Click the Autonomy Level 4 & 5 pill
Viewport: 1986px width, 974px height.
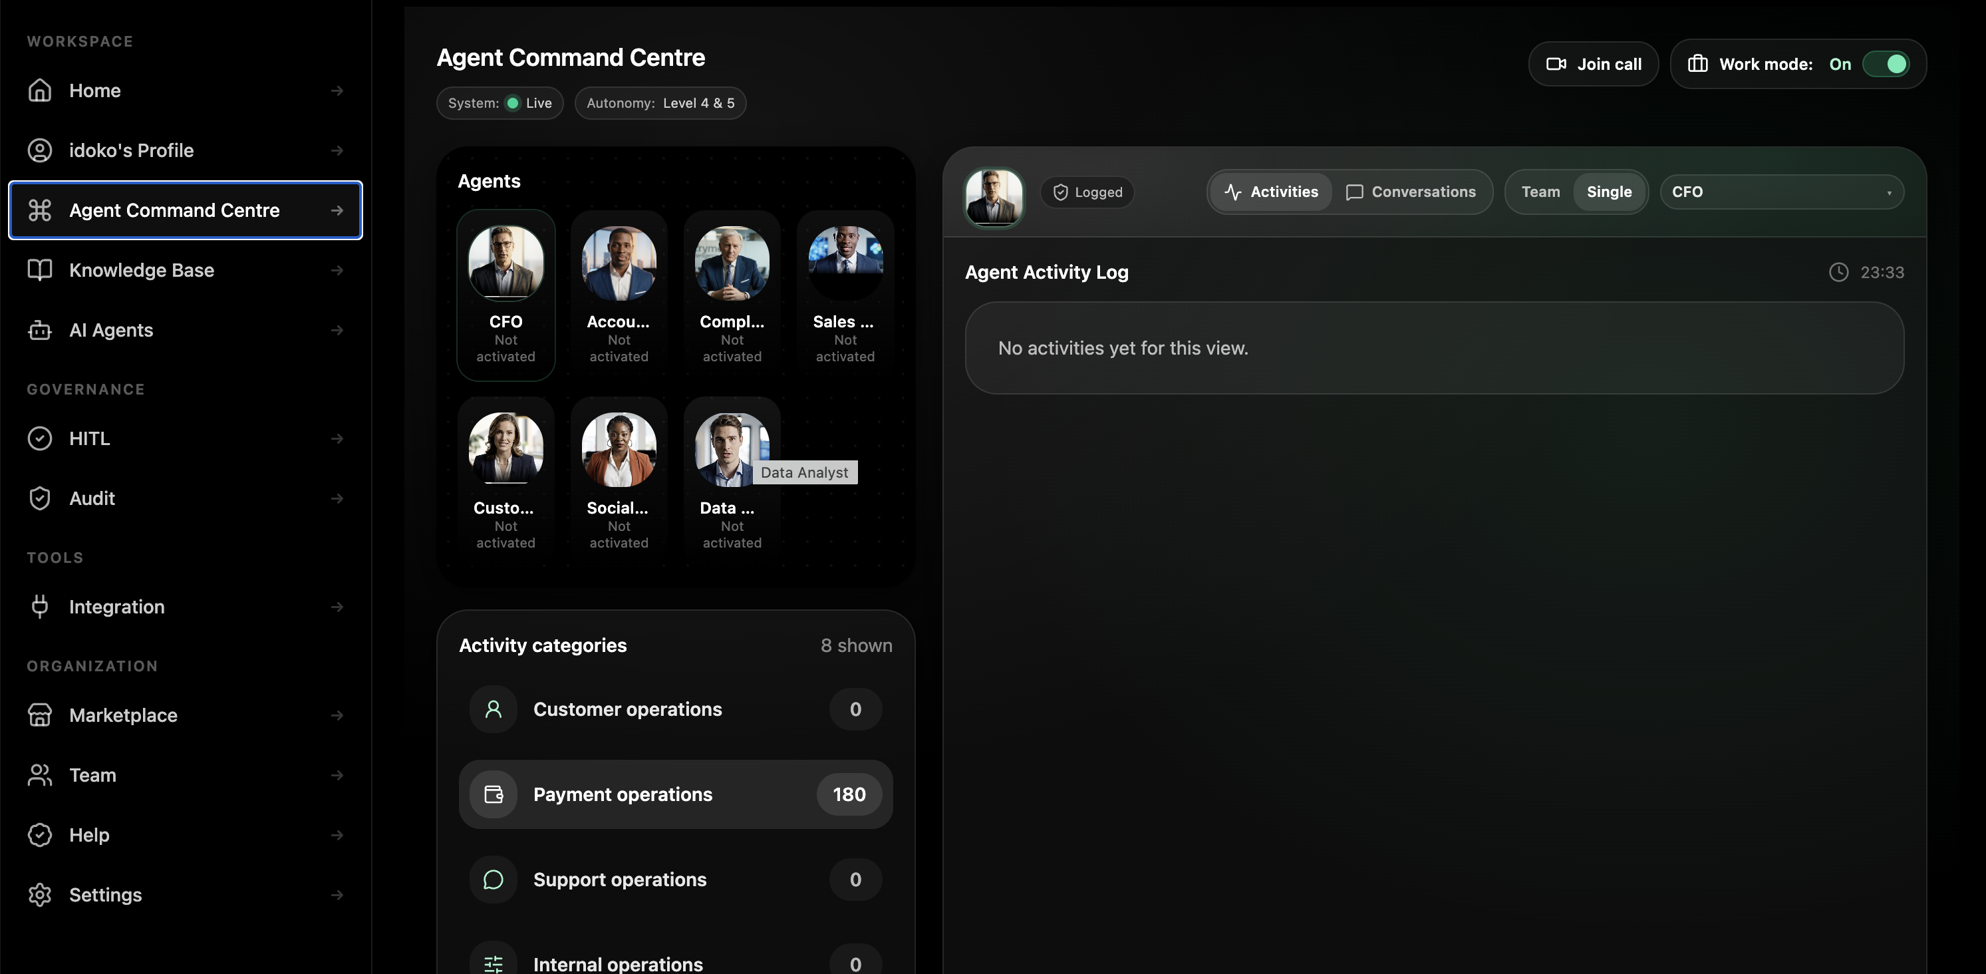click(660, 102)
